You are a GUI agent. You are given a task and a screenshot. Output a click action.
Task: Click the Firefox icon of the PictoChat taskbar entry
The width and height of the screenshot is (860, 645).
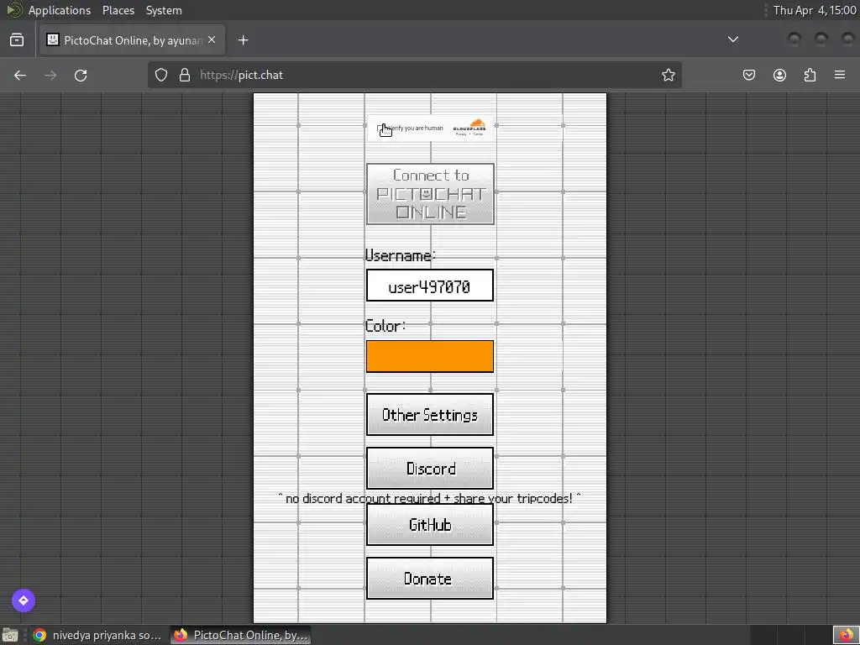pyautogui.click(x=181, y=635)
